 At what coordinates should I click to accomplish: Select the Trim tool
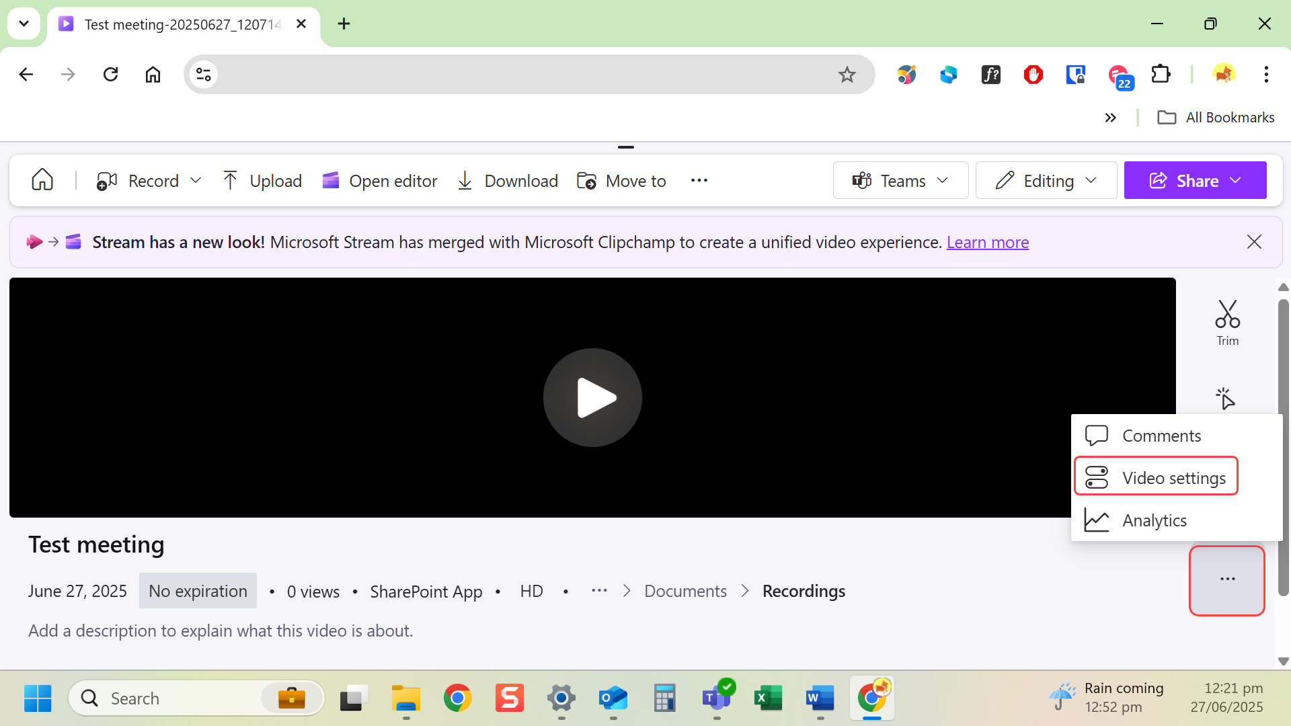pos(1227,323)
